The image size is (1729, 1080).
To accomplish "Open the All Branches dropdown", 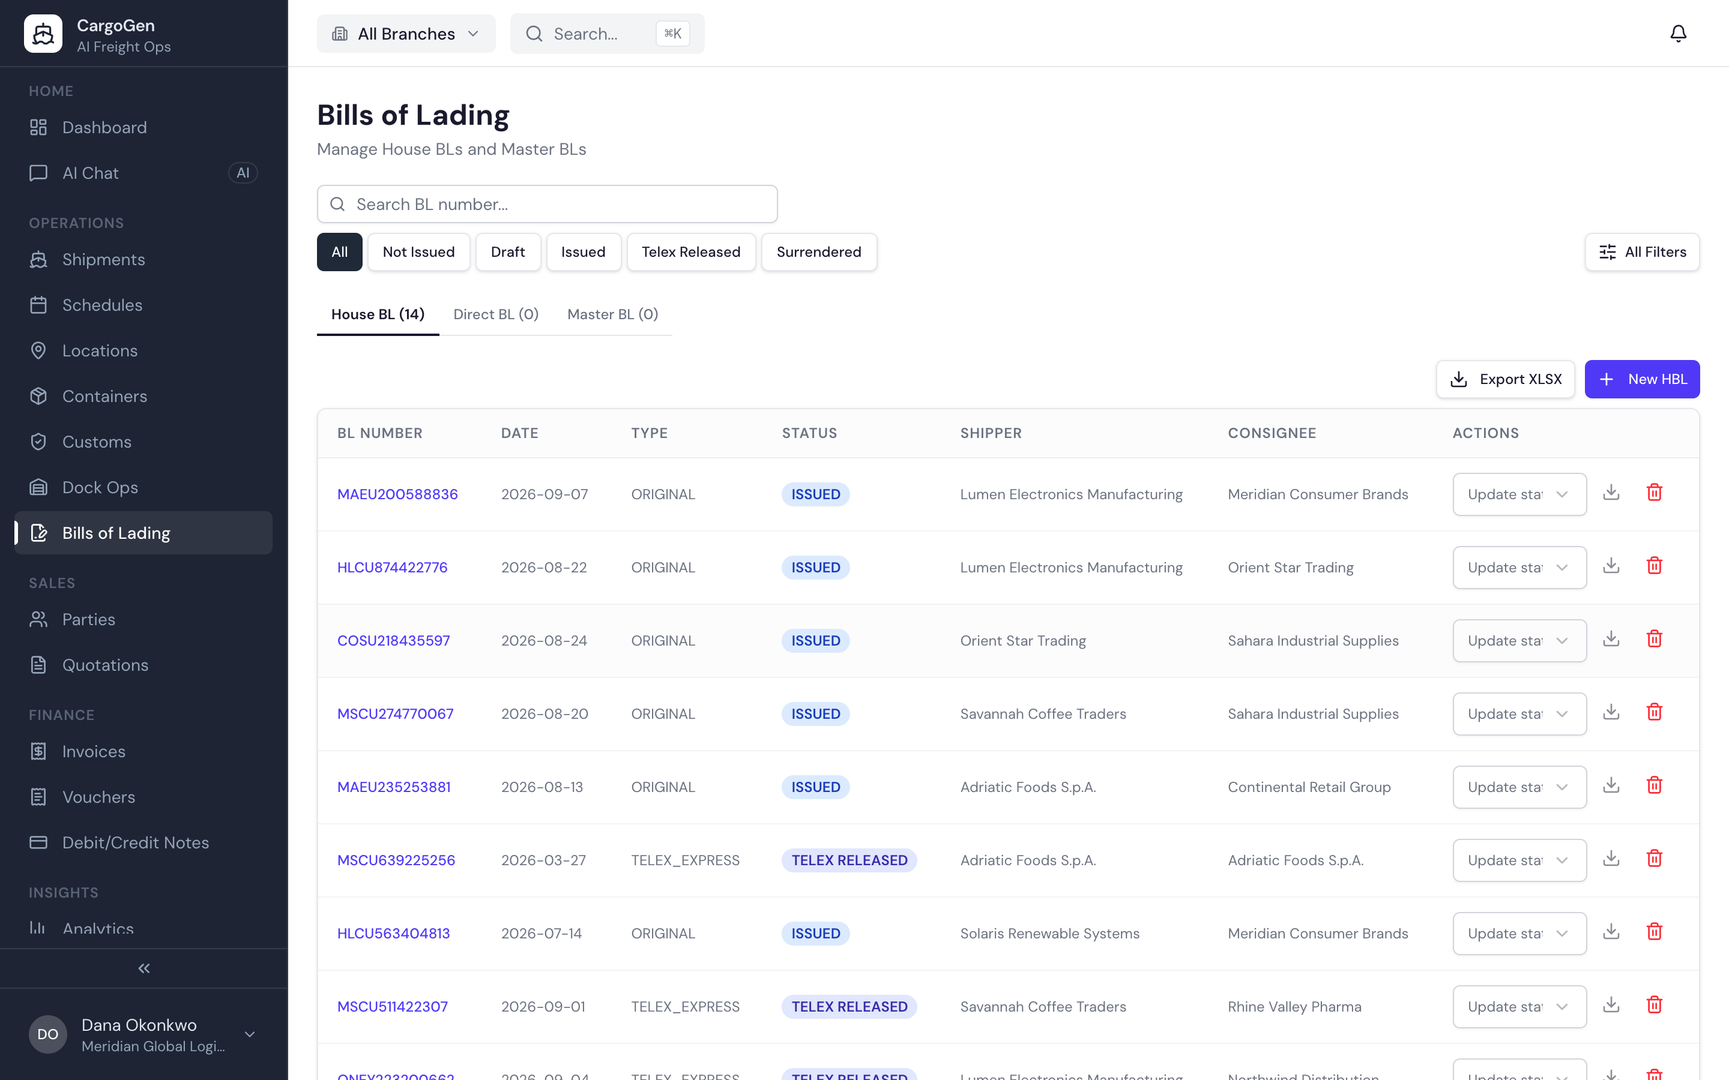I will point(406,34).
